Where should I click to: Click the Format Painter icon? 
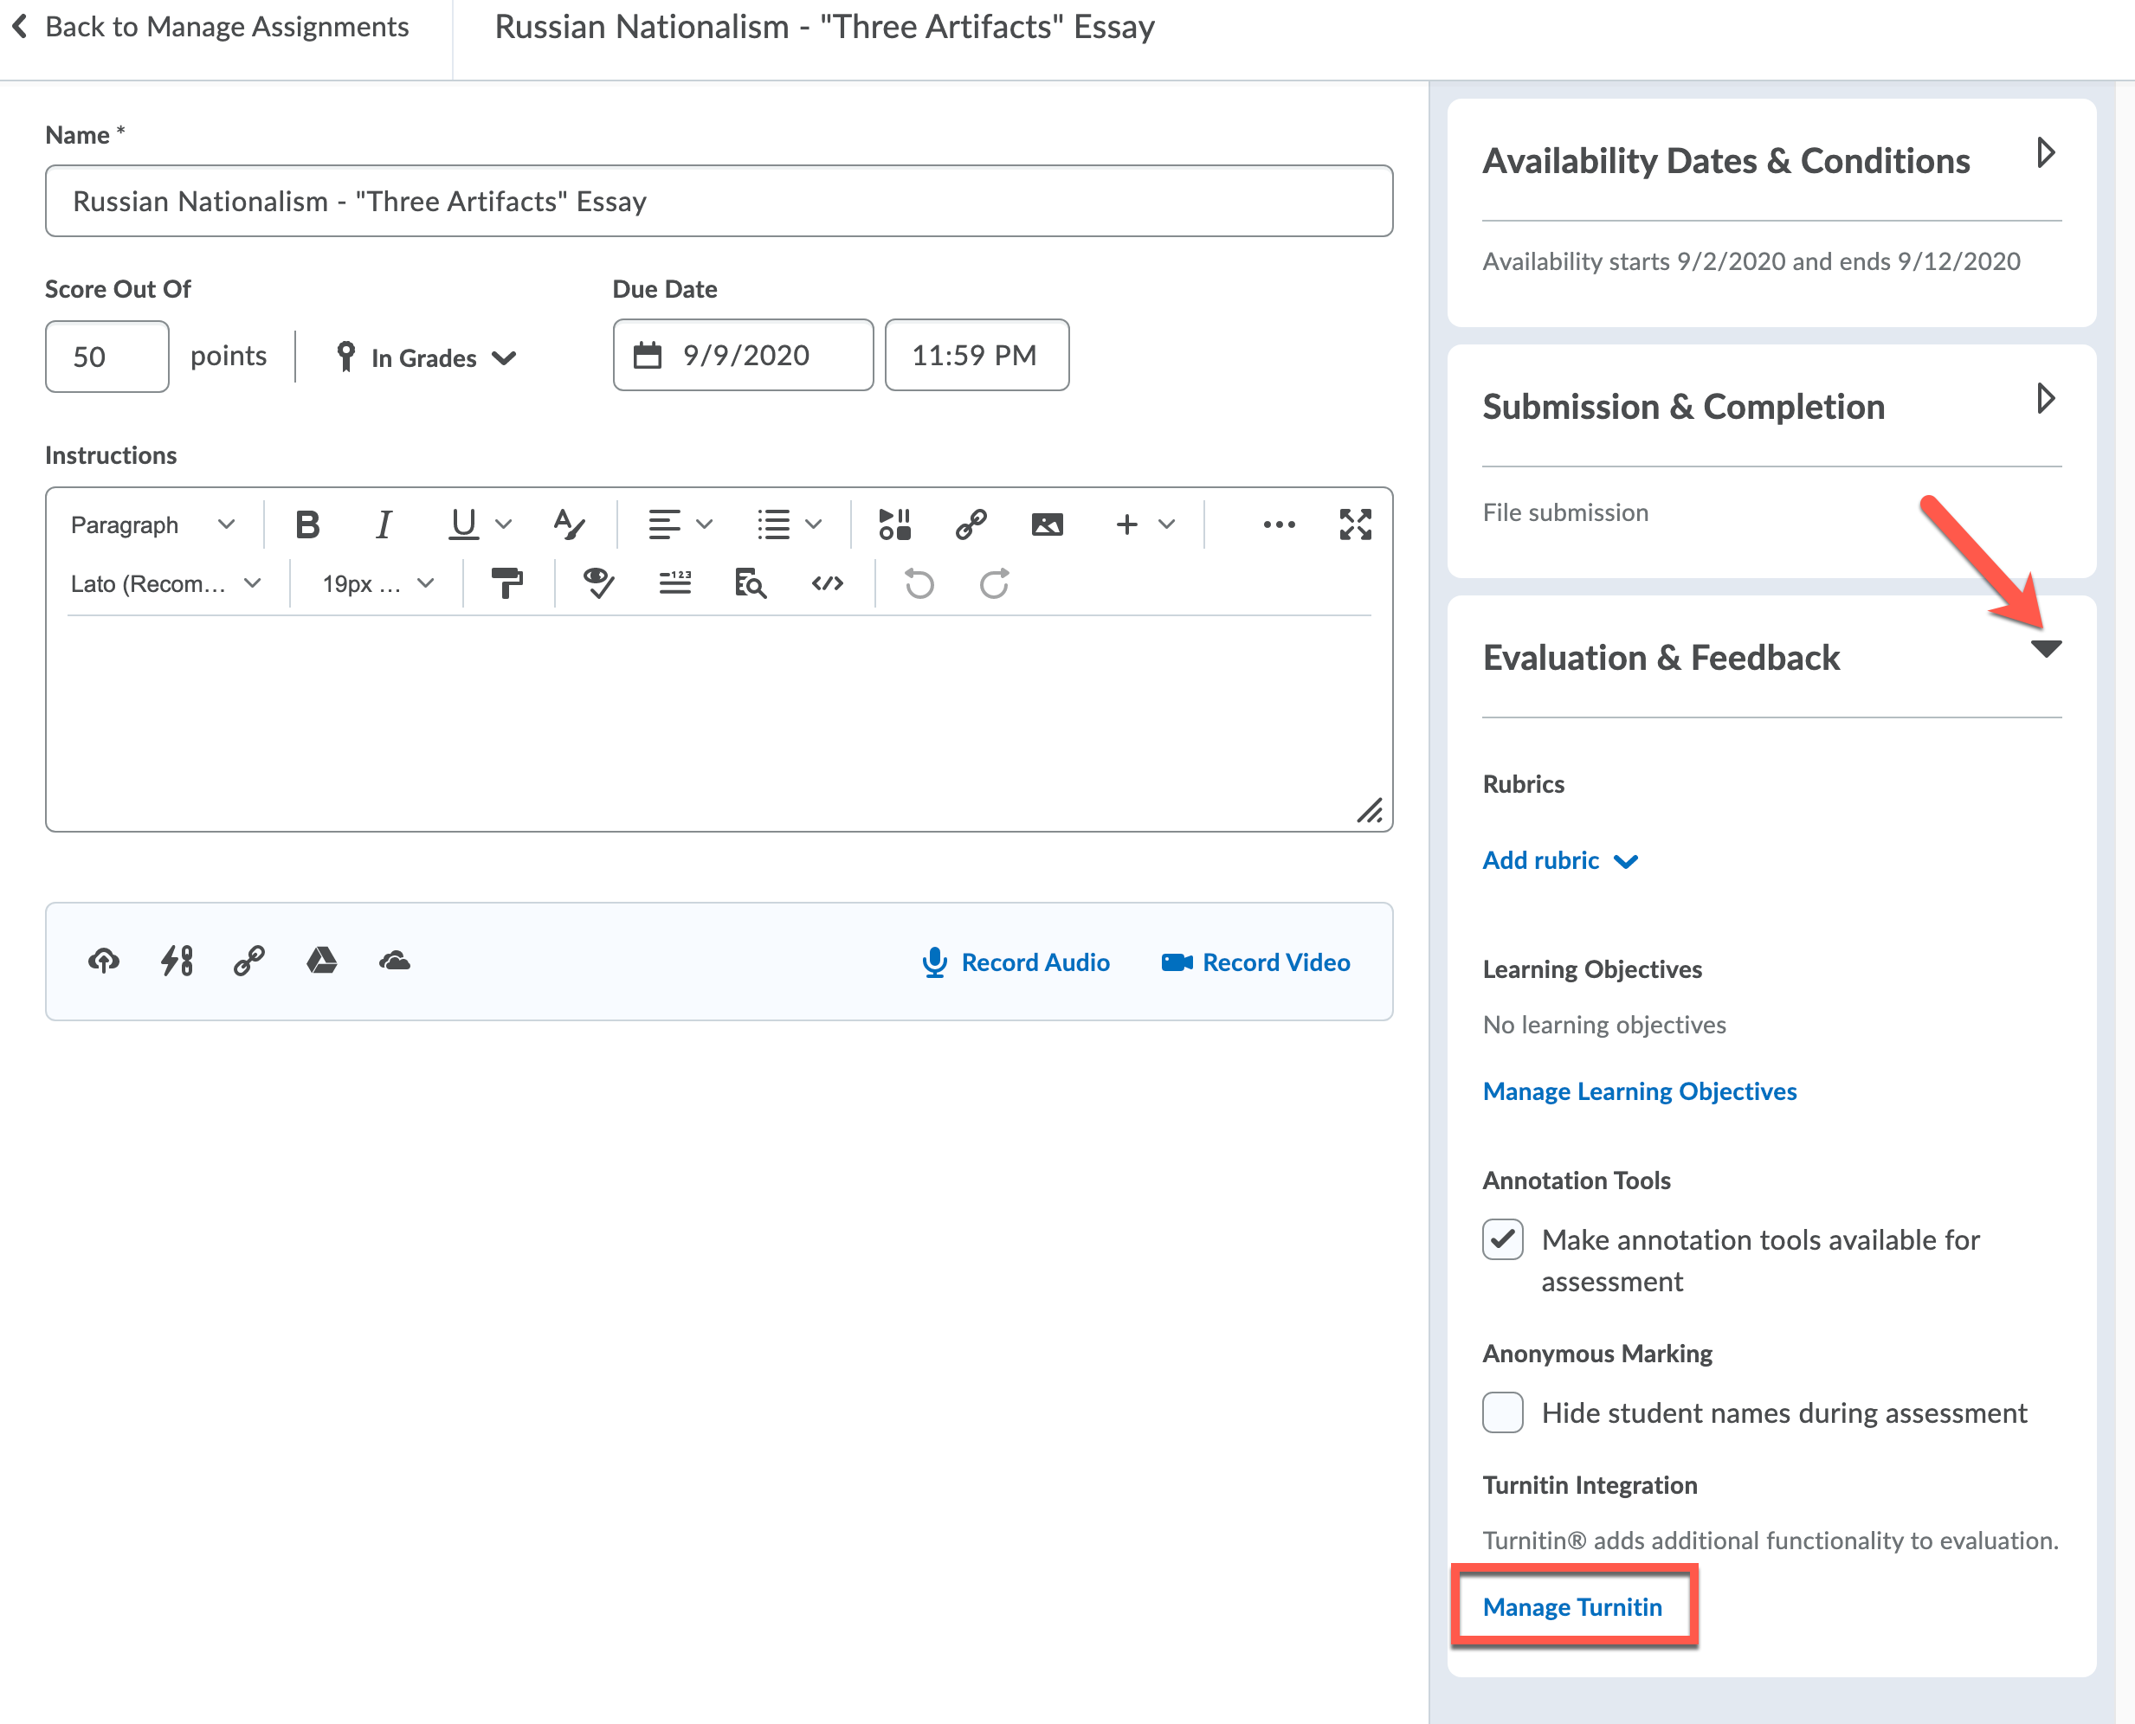[x=506, y=584]
